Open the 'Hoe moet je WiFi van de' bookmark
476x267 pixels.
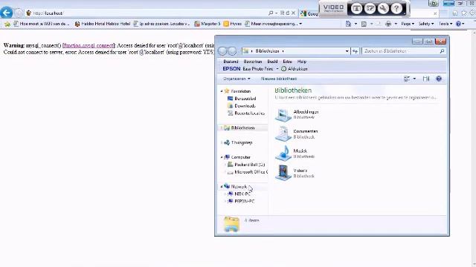(x=42, y=24)
